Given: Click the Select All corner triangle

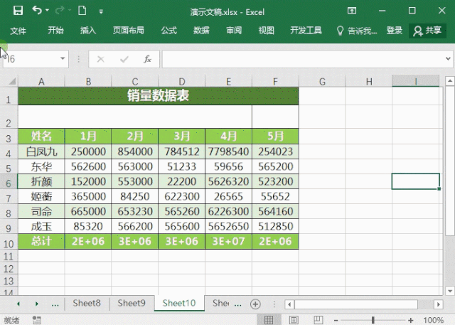Looking at the screenshot, I should 11,82.
